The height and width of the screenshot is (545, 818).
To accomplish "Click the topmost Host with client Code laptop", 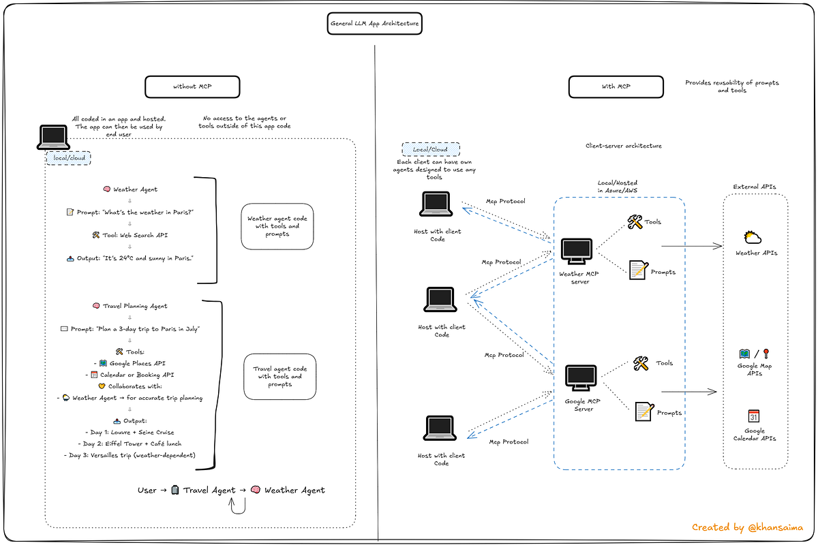I will click(x=436, y=205).
